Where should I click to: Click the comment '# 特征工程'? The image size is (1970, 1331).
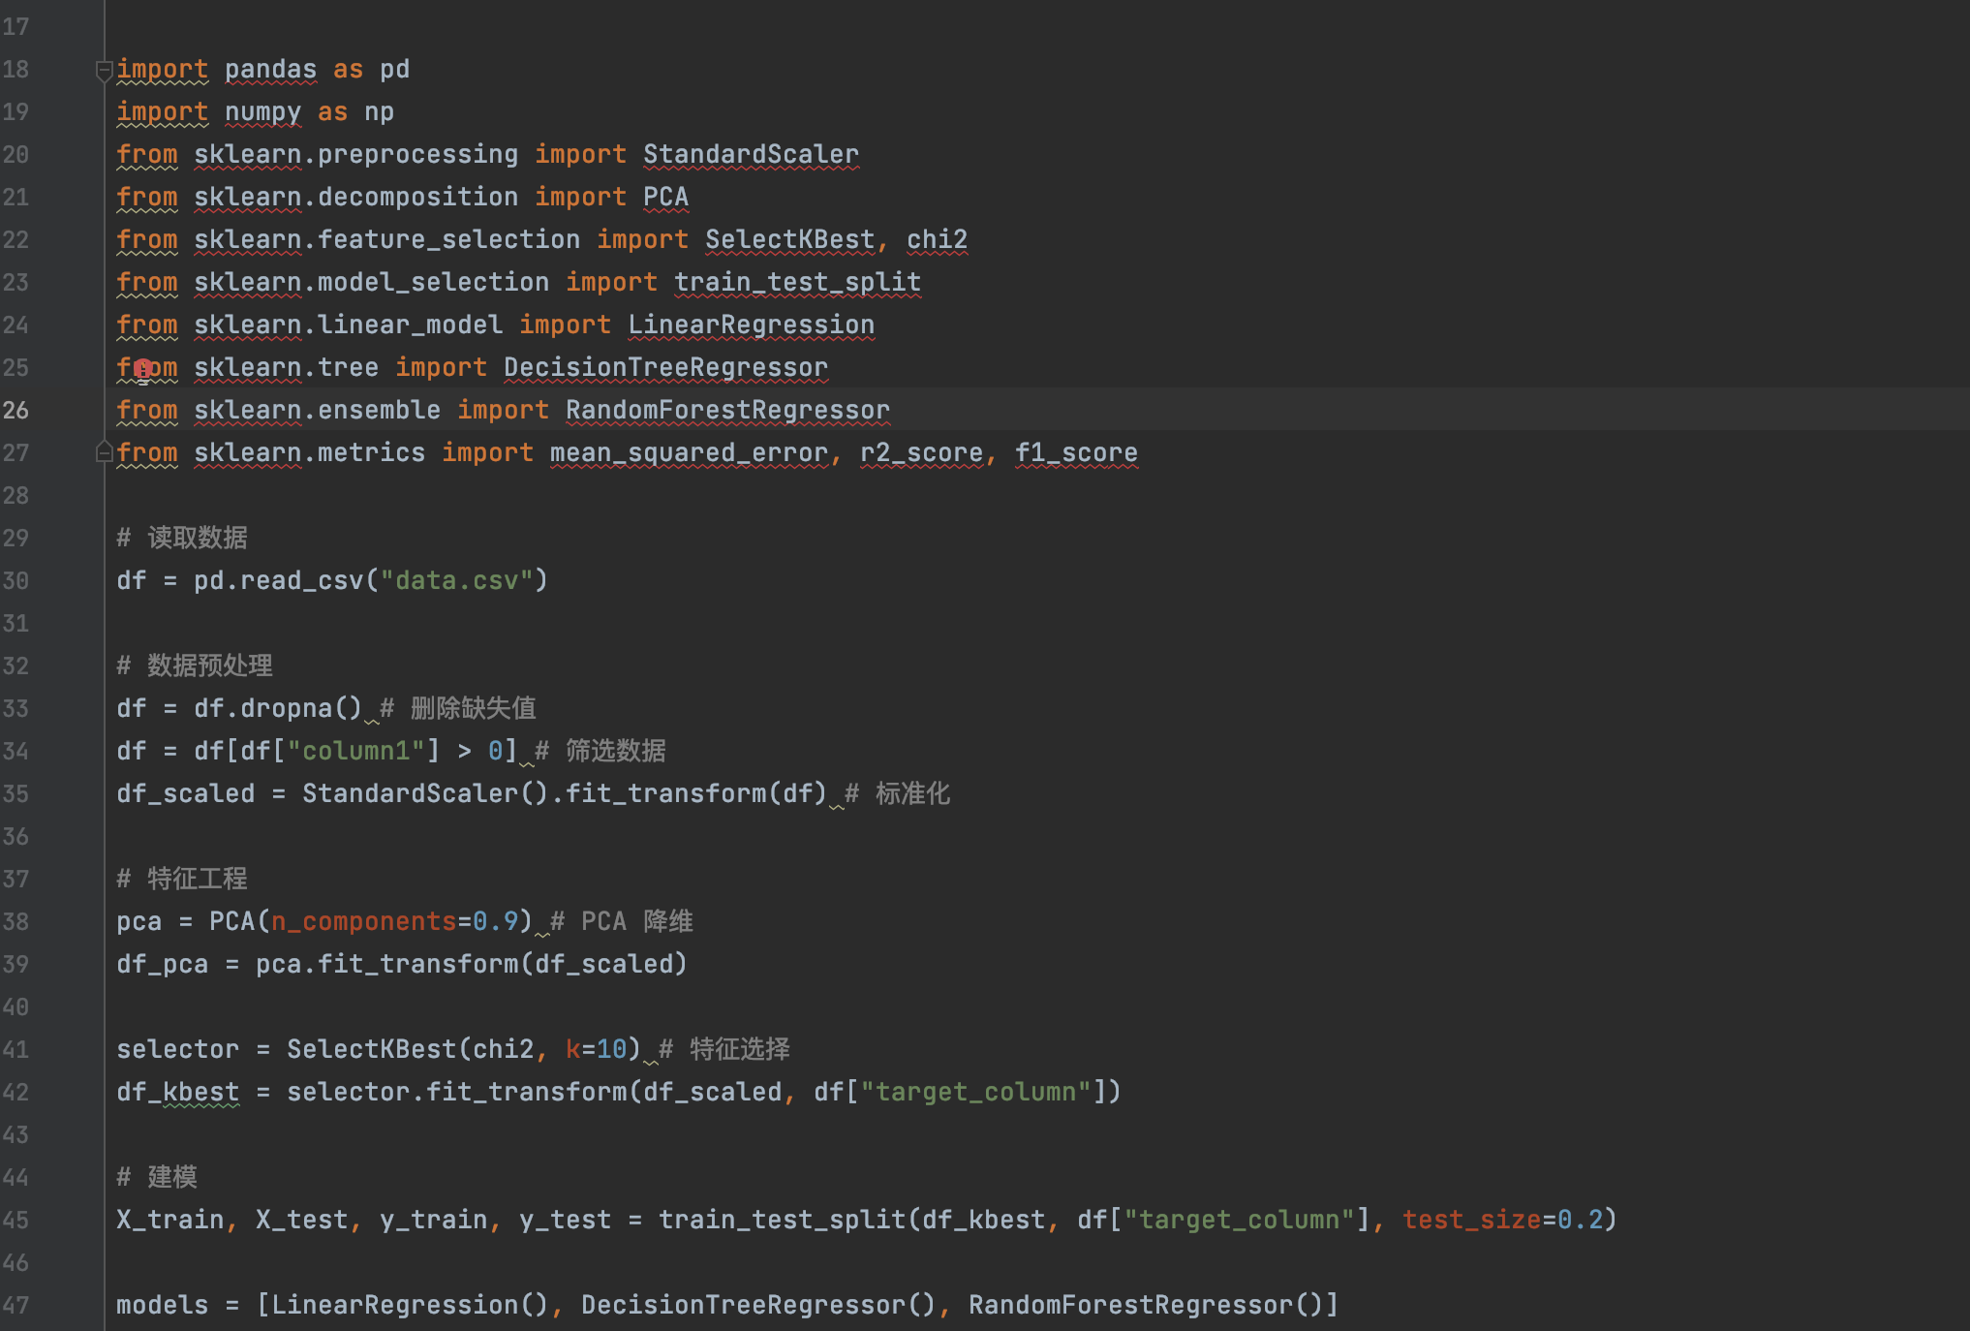coord(182,880)
